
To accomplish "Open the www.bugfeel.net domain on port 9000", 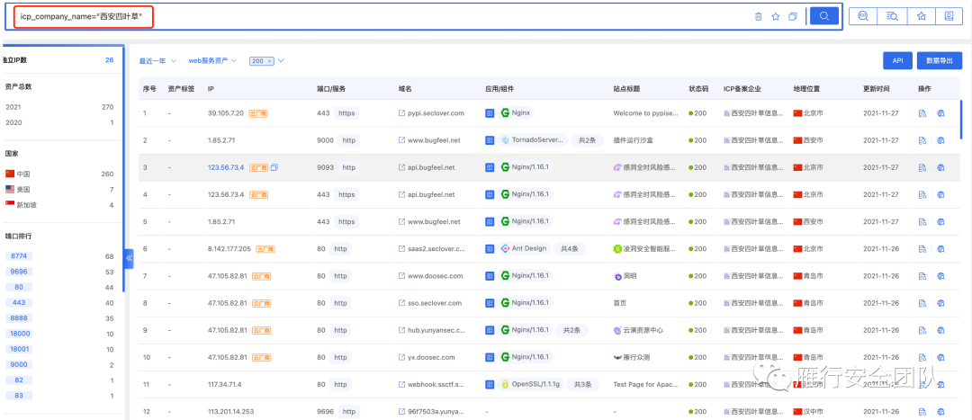I will pyautogui.click(x=434, y=140).
